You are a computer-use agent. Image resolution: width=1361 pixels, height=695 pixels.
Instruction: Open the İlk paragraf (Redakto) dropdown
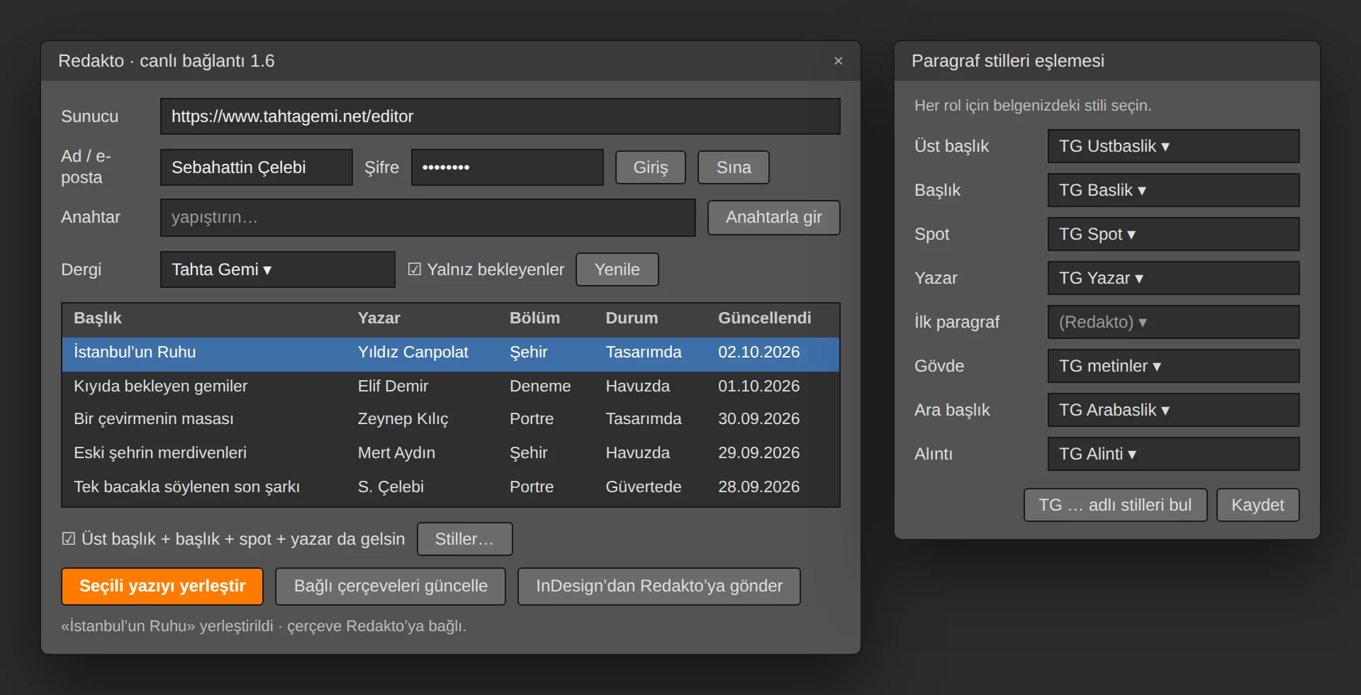pyautogui.click(x=1174, y=322)
